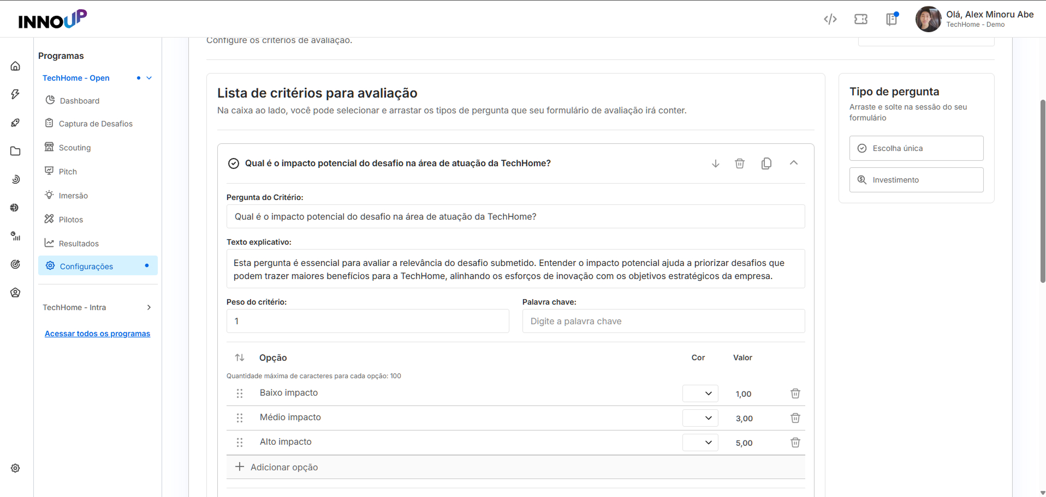Viewport: 1046px width, 497px height.
Task: Delete the criterion with trash icon in header
Action: click(740, 163)
